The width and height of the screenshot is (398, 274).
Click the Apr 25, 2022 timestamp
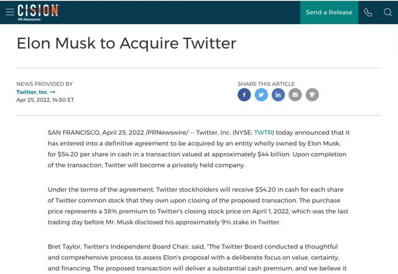[45, 100]
